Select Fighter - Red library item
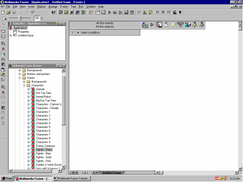Viewport: 243px width, 182px height. (x=43, y=161)
